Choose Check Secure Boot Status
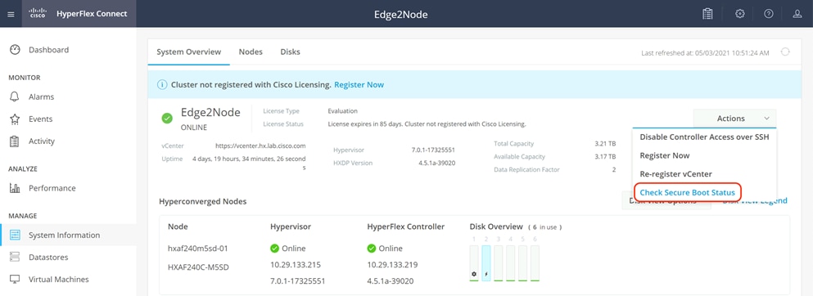This screenshot has height=296, width=813. (x=688, y=192)
